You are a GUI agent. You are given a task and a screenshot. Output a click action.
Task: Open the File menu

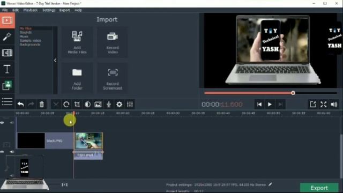pyautogui.click(x=5, y=10)
